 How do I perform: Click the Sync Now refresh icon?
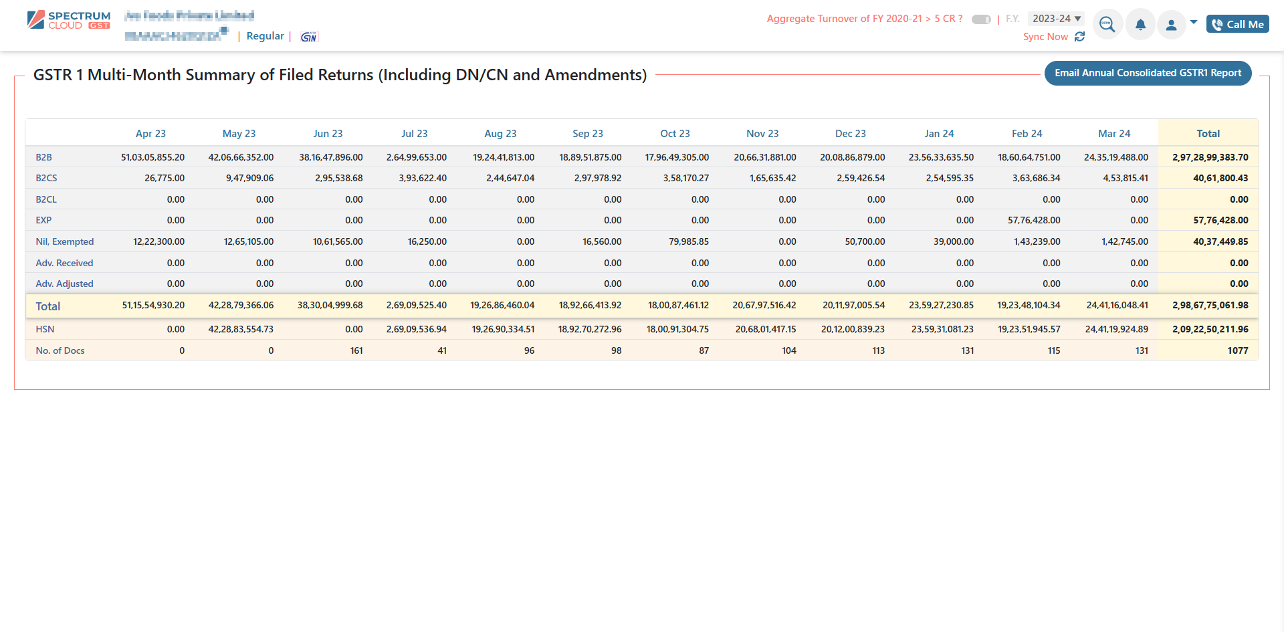[1079, 37]
